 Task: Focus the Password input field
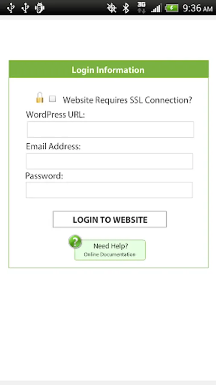click(109, 190)
